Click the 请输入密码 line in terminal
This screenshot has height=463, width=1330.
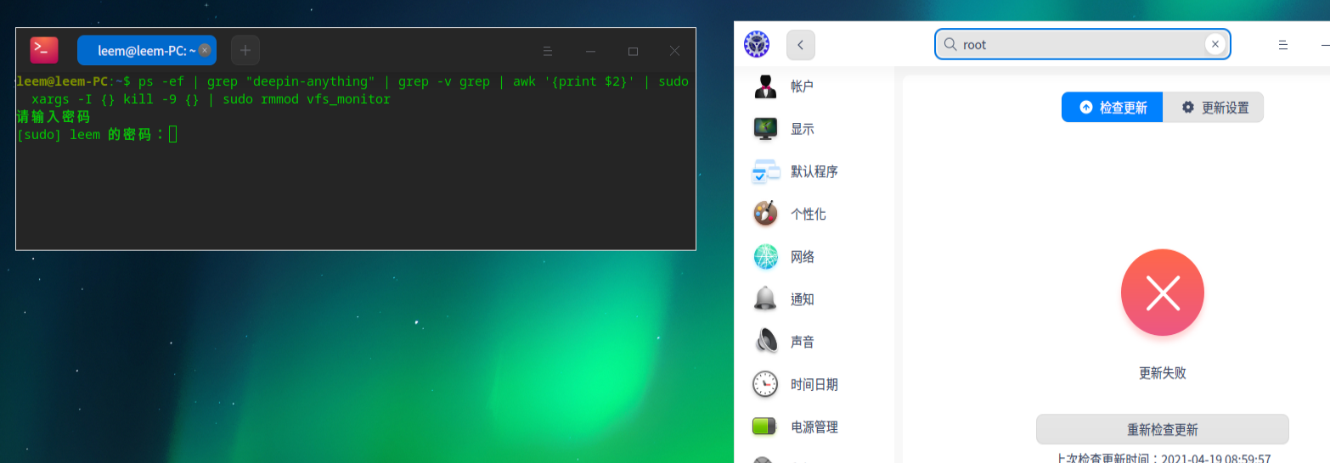[x=53, y=117]
